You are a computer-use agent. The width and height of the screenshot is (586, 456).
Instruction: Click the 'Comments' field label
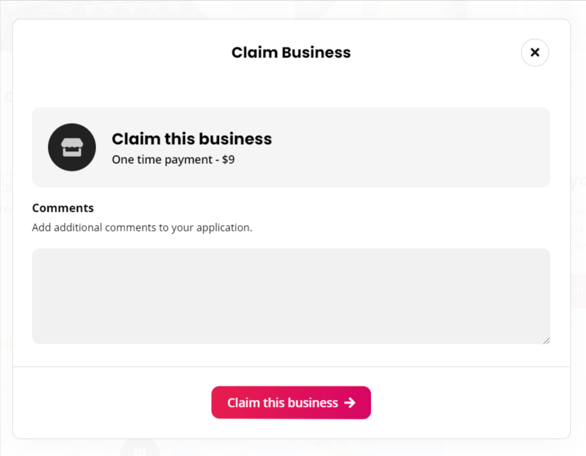pos(63,208)
